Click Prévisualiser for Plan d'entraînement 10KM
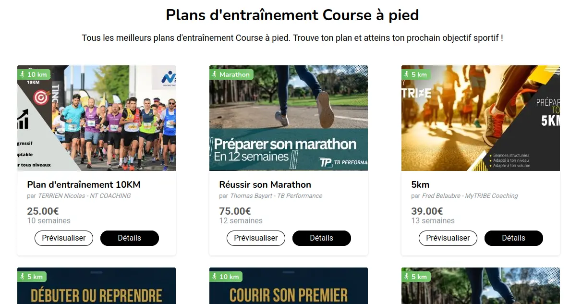This screenshot has width=570, height=304. [x=63, y=238]
